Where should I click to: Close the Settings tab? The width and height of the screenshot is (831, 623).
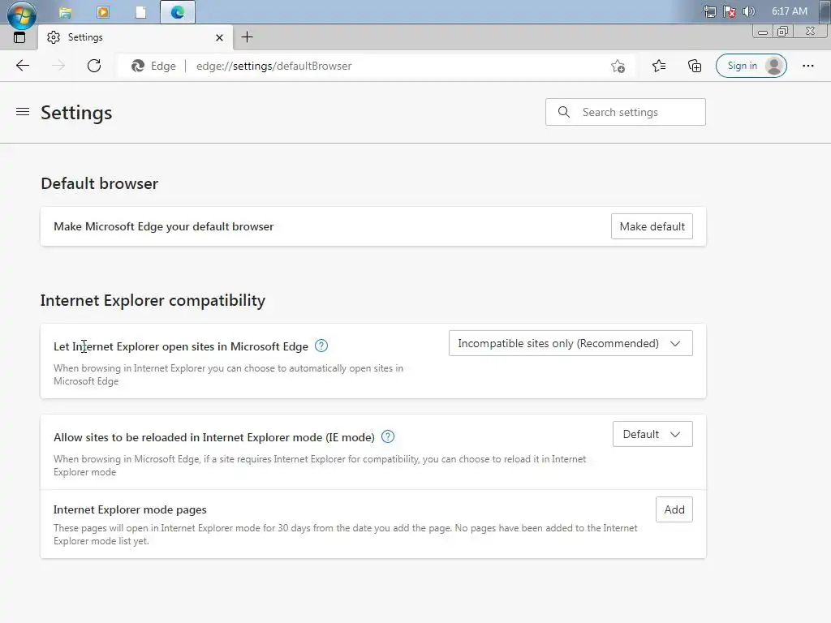(x=219, y=37)
